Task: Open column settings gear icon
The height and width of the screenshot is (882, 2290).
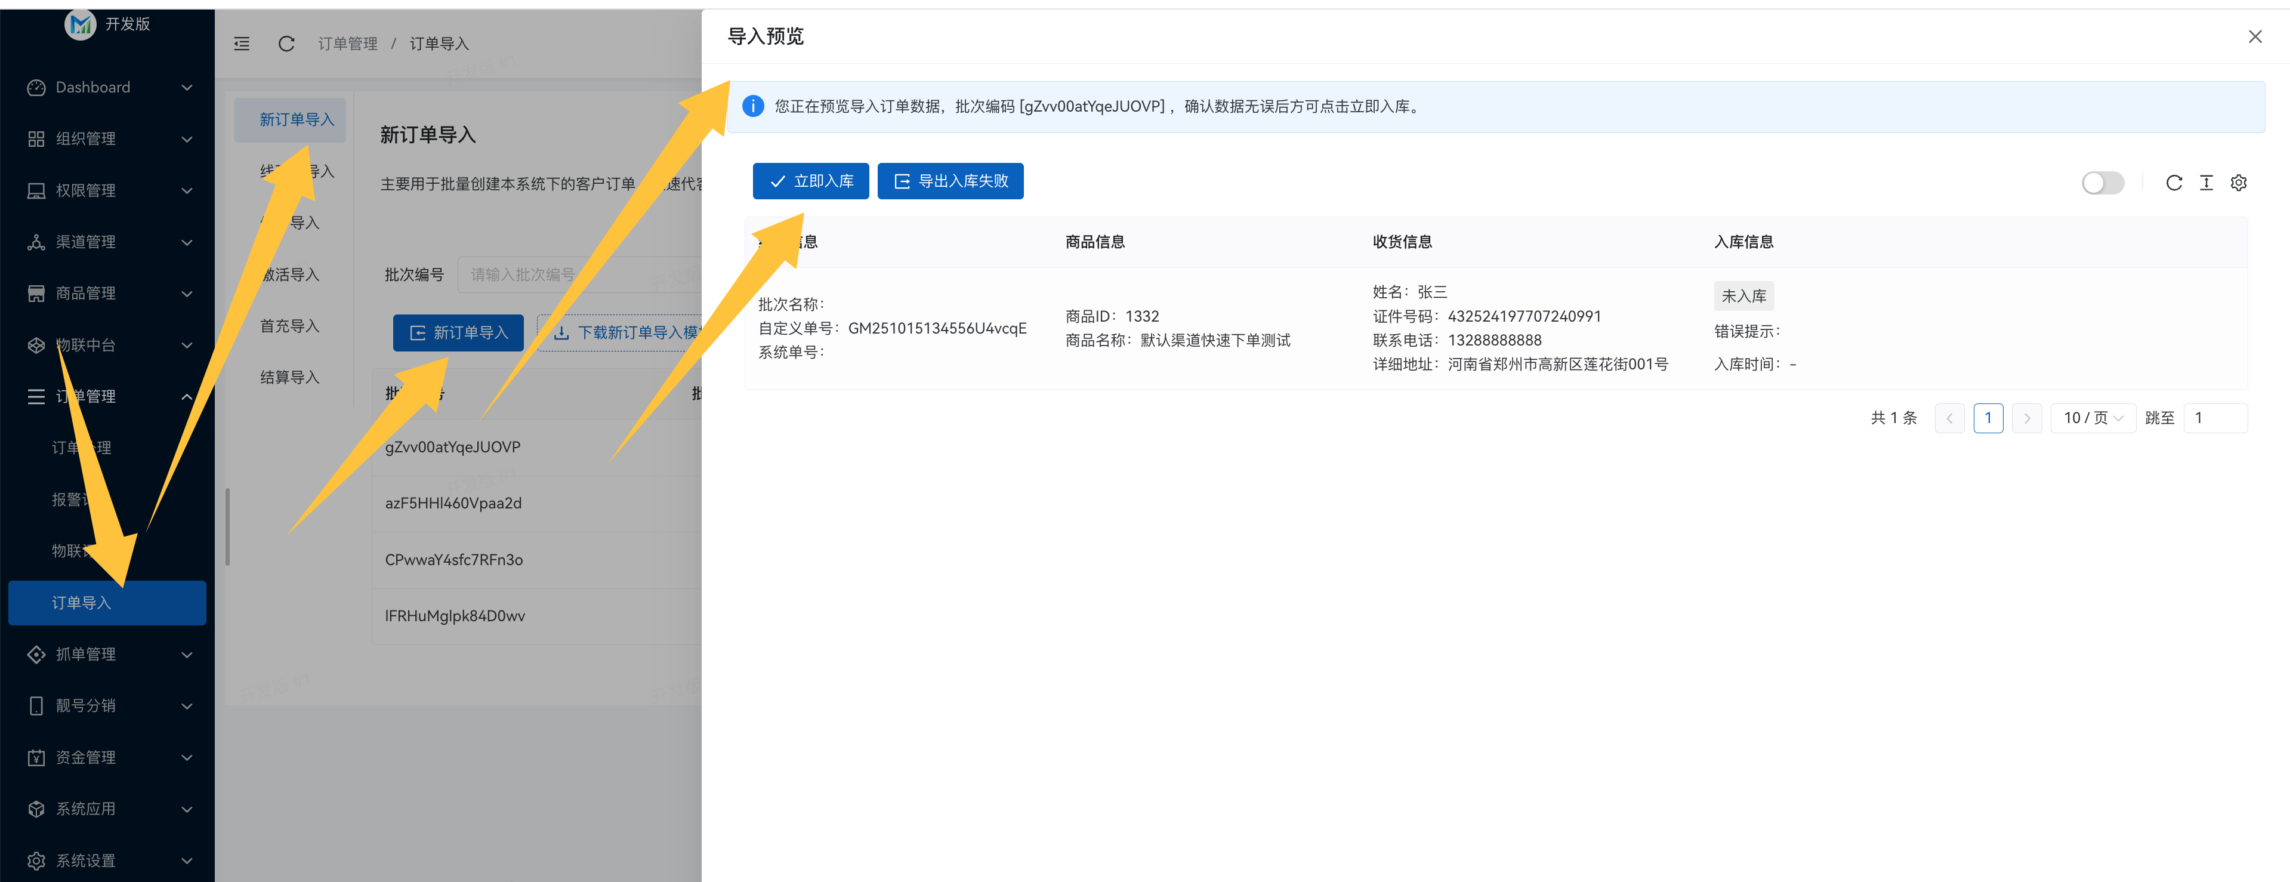Action: (x=2239, y=182)
